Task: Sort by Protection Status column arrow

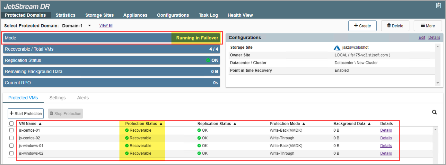Action: tap(161, 124)
